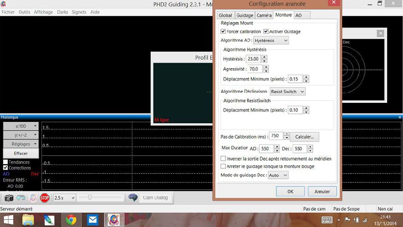Decrease Max Duration Dec stepper

click(310, 150)
